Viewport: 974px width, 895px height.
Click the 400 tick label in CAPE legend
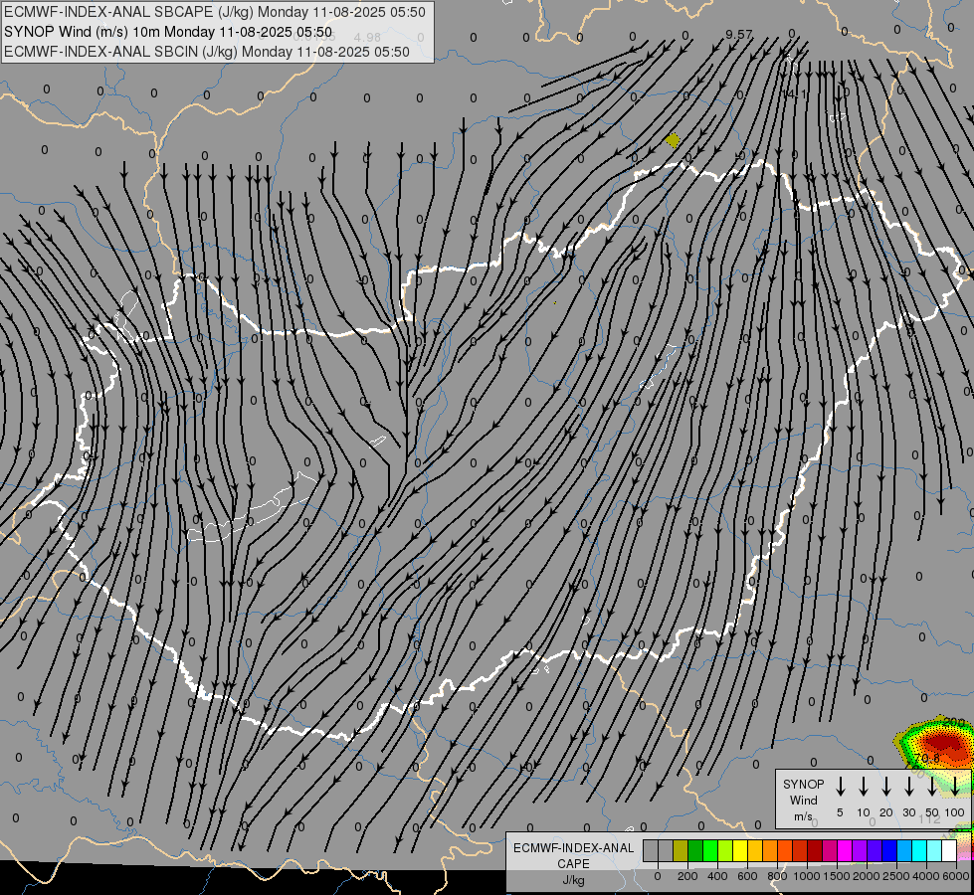[x=717, y=876]
